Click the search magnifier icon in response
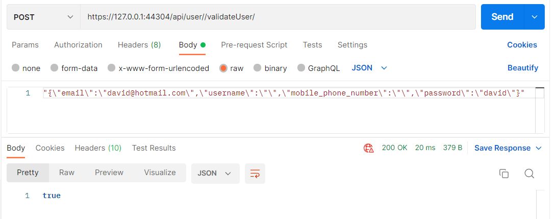 click(x=529, y=173)
